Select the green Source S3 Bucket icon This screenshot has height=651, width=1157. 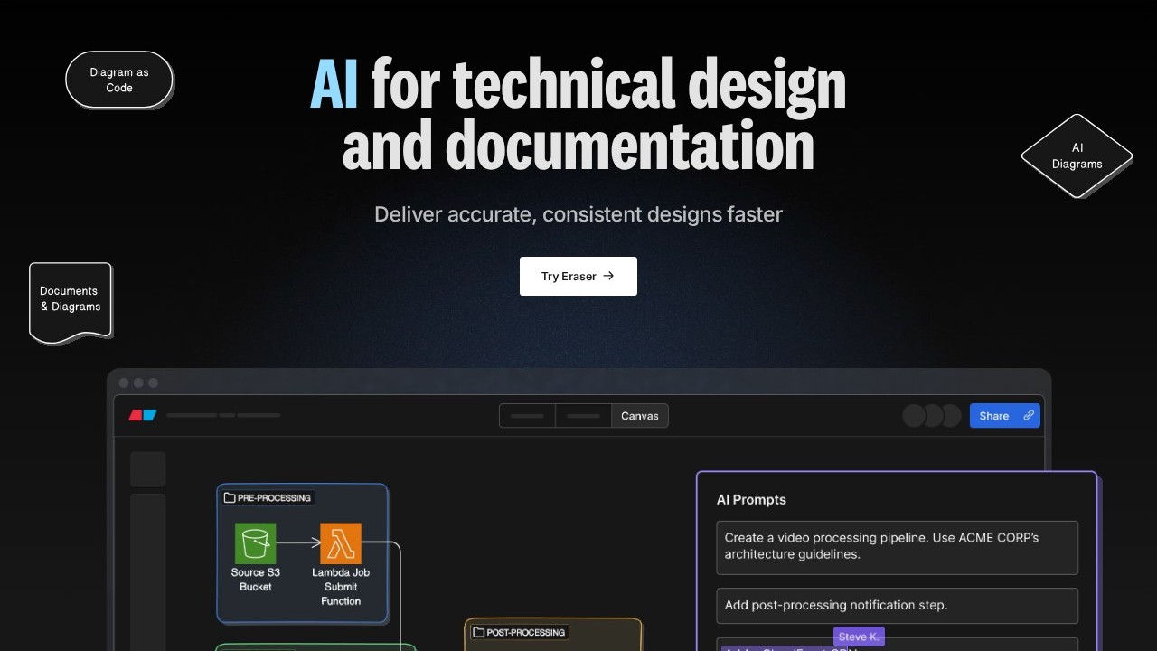coord(255,543)
